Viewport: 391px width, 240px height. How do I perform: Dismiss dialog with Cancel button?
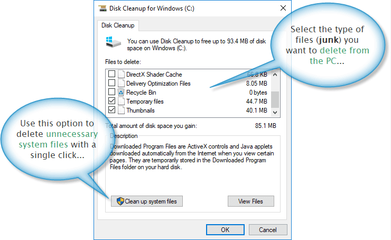click(x=268, y=229)
